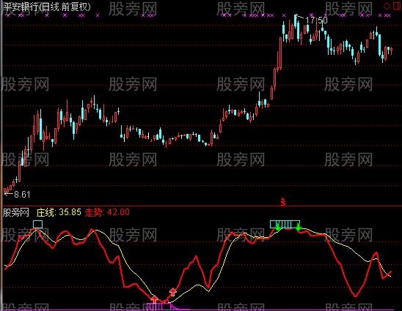Click the red square window icon at top right

(397, 6)
